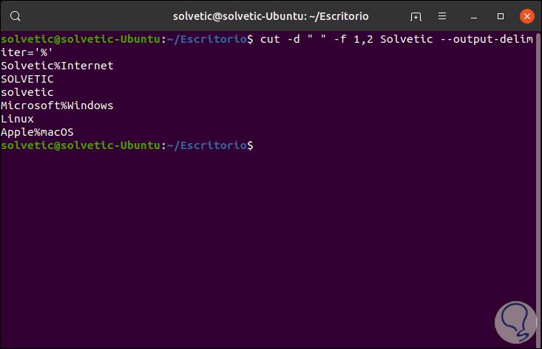The height and width of the screenshot is (349, 542).
Task: Click the Linux output line
Action: point(17,119)
